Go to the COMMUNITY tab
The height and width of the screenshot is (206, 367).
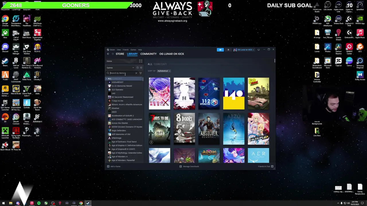149,54
